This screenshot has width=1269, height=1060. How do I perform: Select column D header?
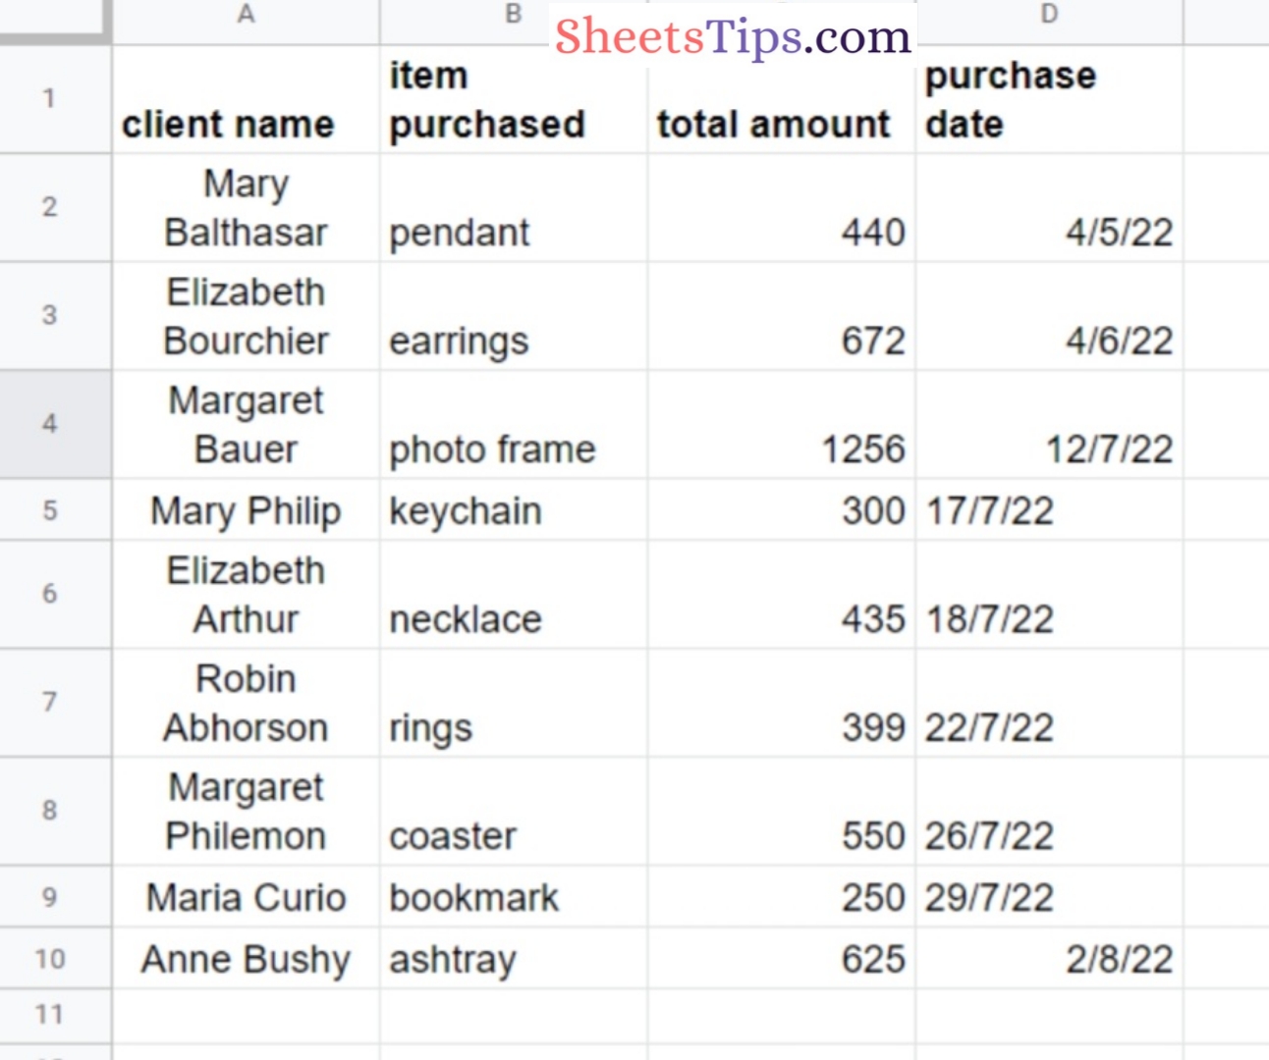(1049, 15)
